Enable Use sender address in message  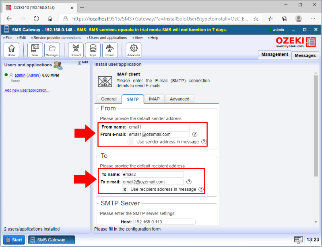tap(131, 142)
